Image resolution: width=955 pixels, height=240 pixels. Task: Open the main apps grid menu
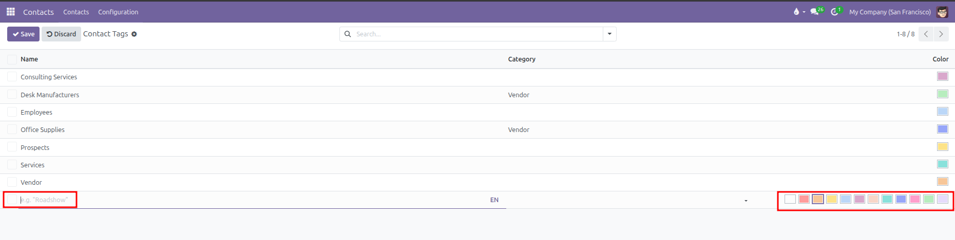pyautogui.click(x=11, y=11)
